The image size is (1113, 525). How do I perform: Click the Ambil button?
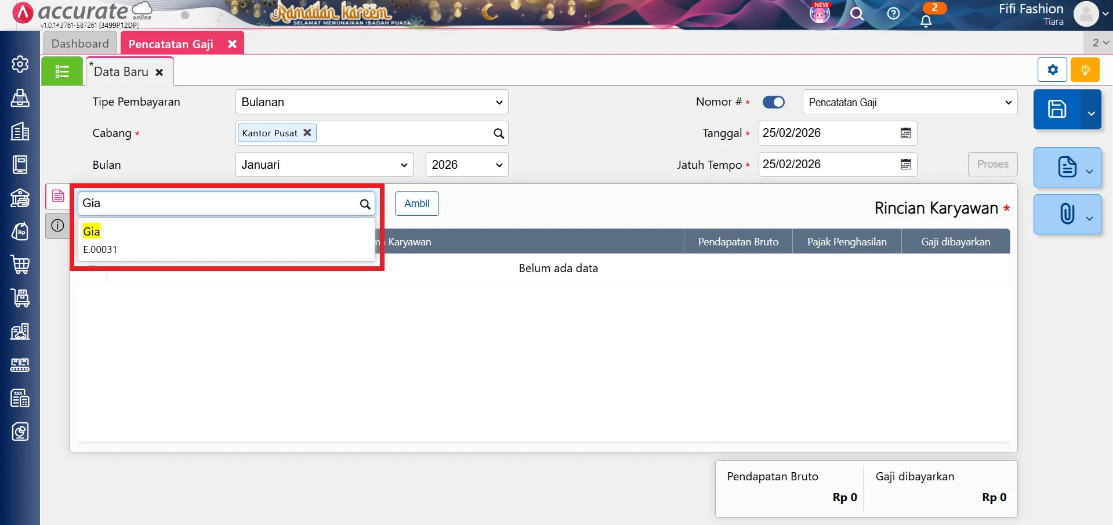click(416, 204)
